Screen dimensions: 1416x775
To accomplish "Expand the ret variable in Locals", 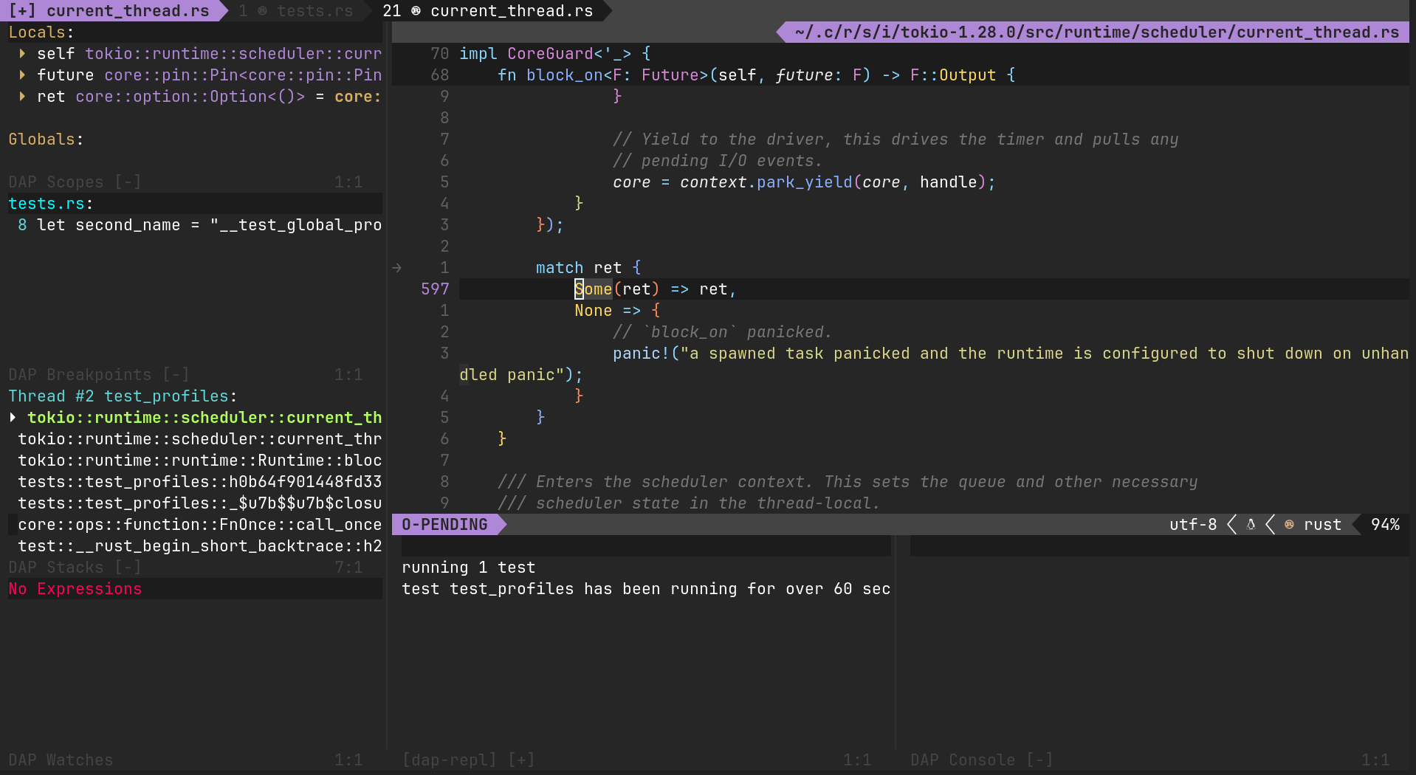I will coord(21,96).
